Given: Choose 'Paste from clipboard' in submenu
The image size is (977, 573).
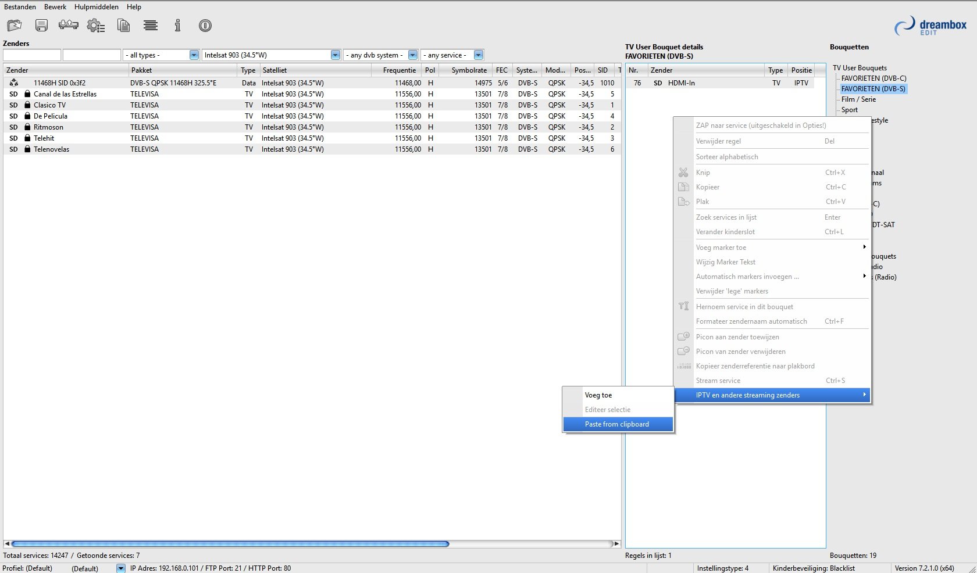Looking at the screenshot, I should click(617, 424).
